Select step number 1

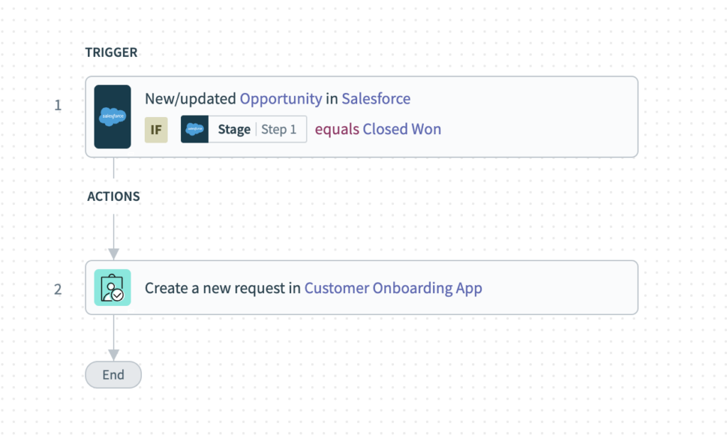58,104
